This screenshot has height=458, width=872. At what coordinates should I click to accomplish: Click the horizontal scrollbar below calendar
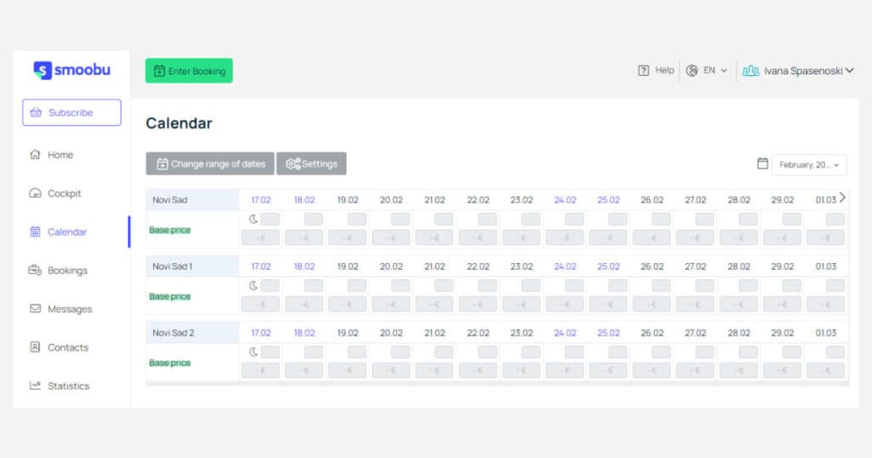click(497, 384)
